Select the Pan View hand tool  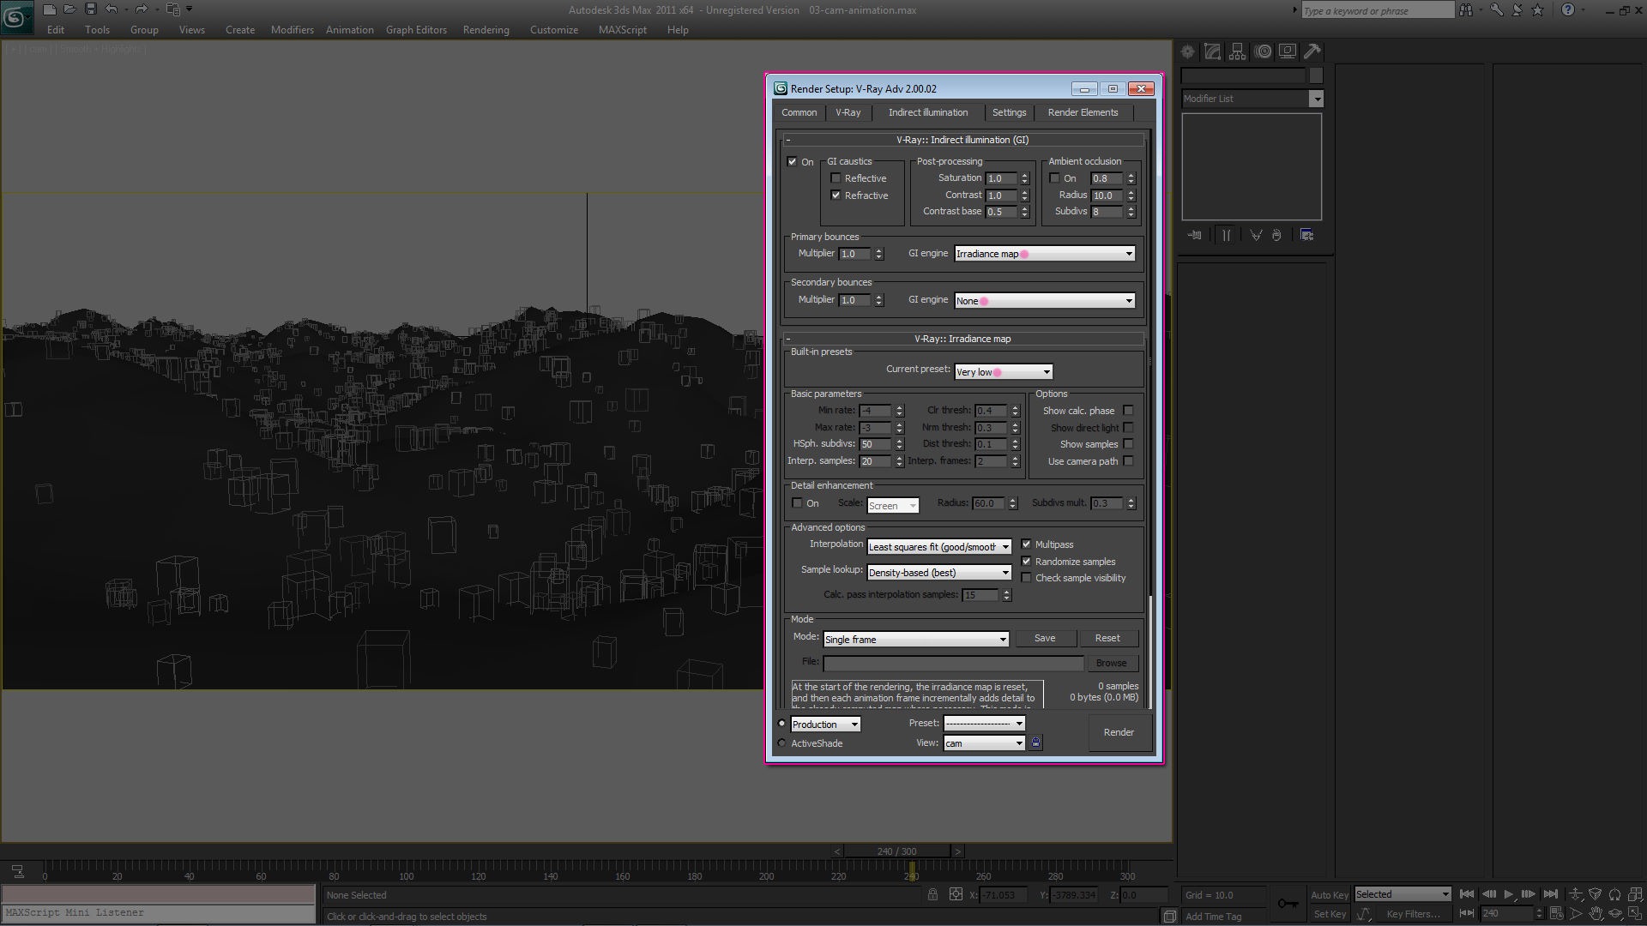1596,914
